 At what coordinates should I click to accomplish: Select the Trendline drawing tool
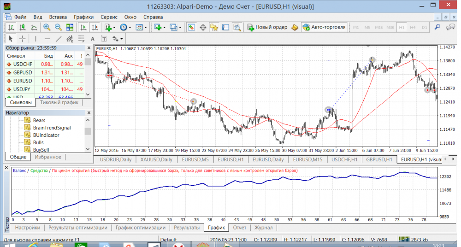(59, 39)
